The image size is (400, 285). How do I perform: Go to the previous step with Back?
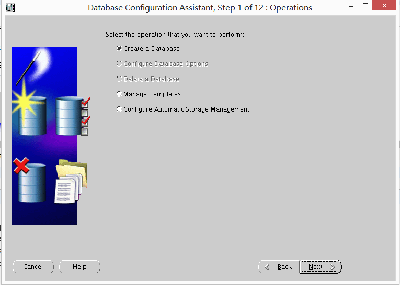click(x=279, y=267)
